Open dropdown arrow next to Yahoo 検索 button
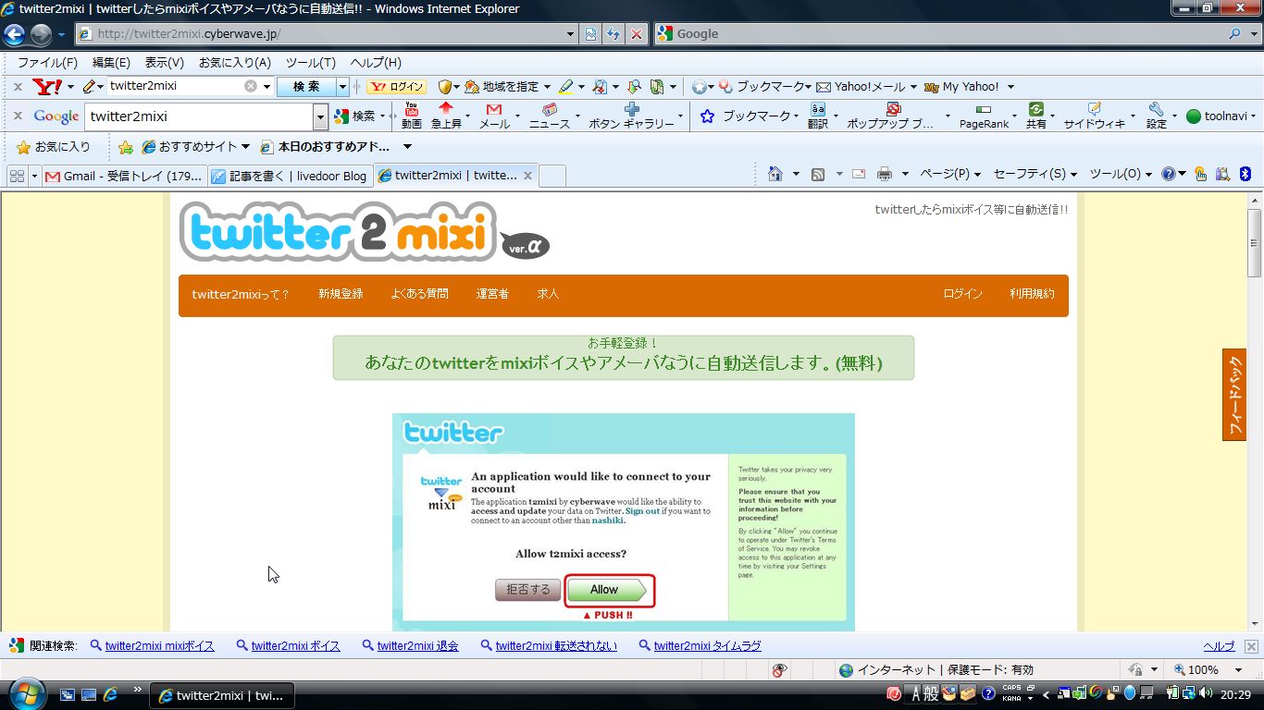The width and height of the screenshot is (1264, 710). (342, 86)
